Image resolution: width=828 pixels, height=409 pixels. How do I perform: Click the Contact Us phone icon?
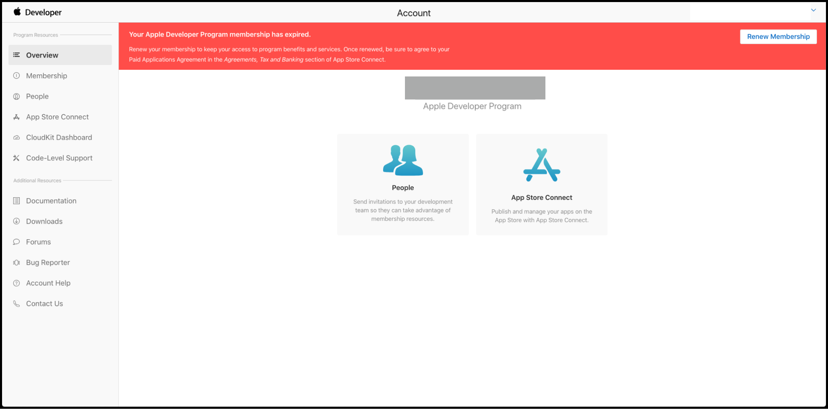(x=16, y=303)
